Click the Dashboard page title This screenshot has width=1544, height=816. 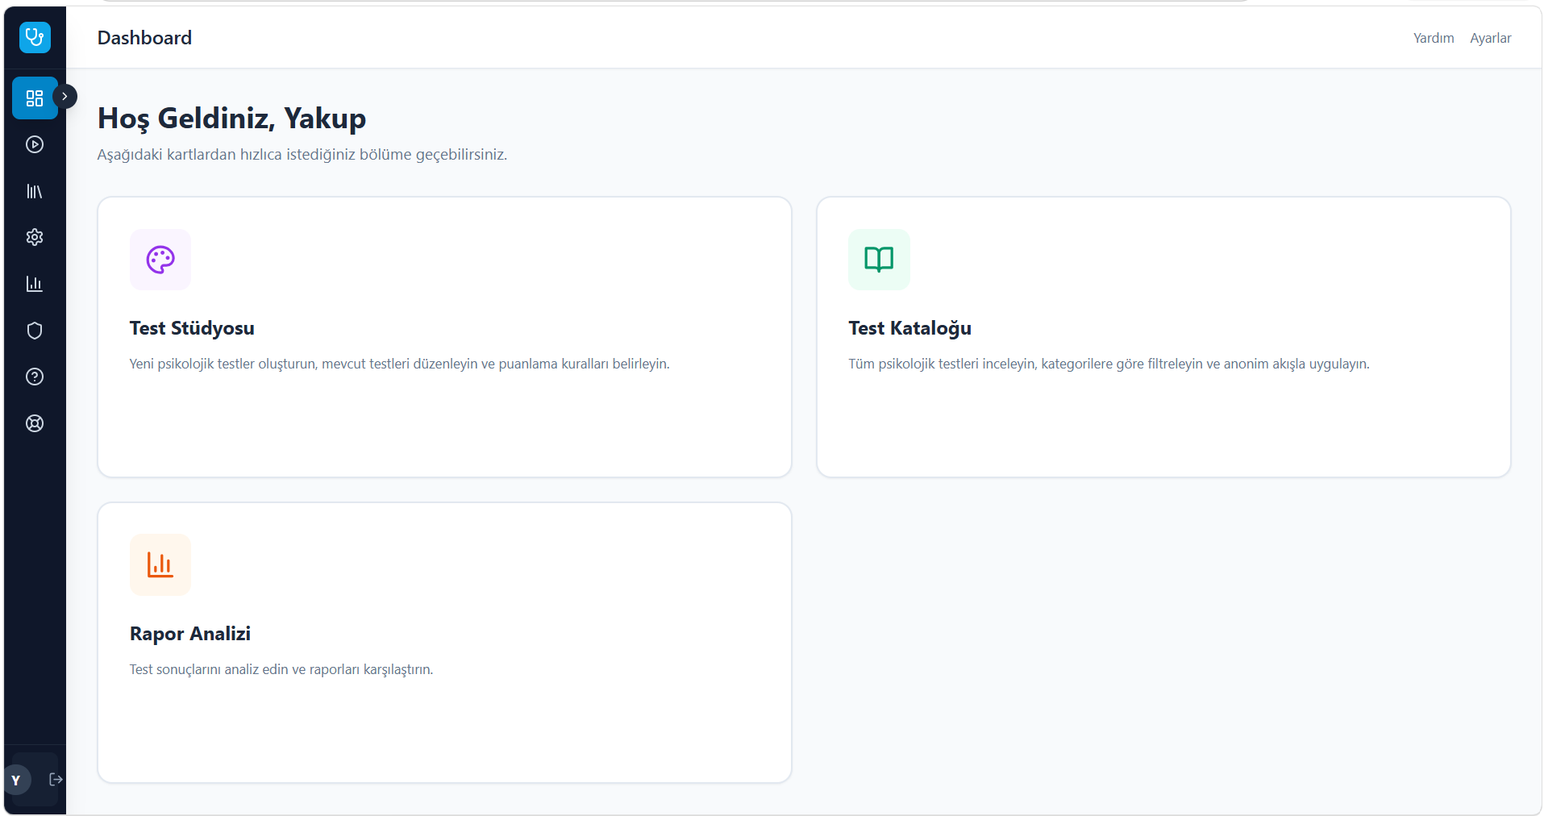pyautogui.click(x=144, y=38)
